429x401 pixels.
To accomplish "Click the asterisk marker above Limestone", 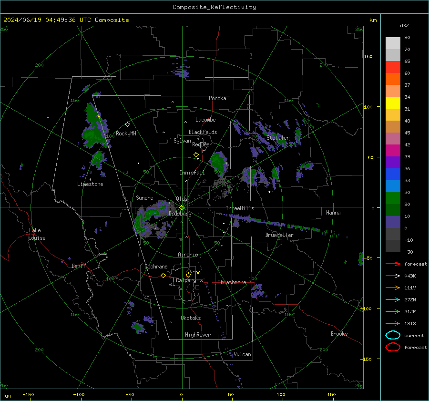I will (x=90, y=180).
